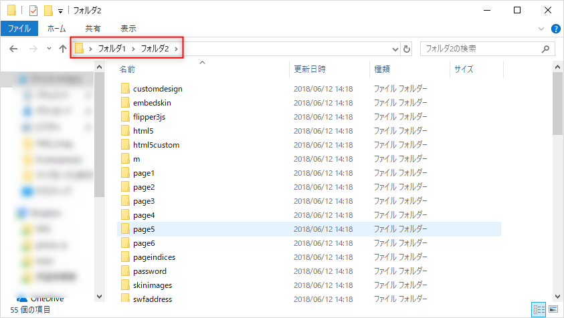Click the navigation pane scroll up arrow
The width and height of the screenshot is (564, 318).
99,67
